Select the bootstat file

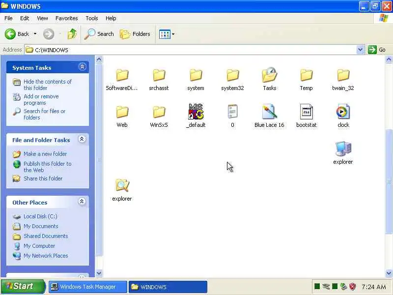(x=306, y=116)
